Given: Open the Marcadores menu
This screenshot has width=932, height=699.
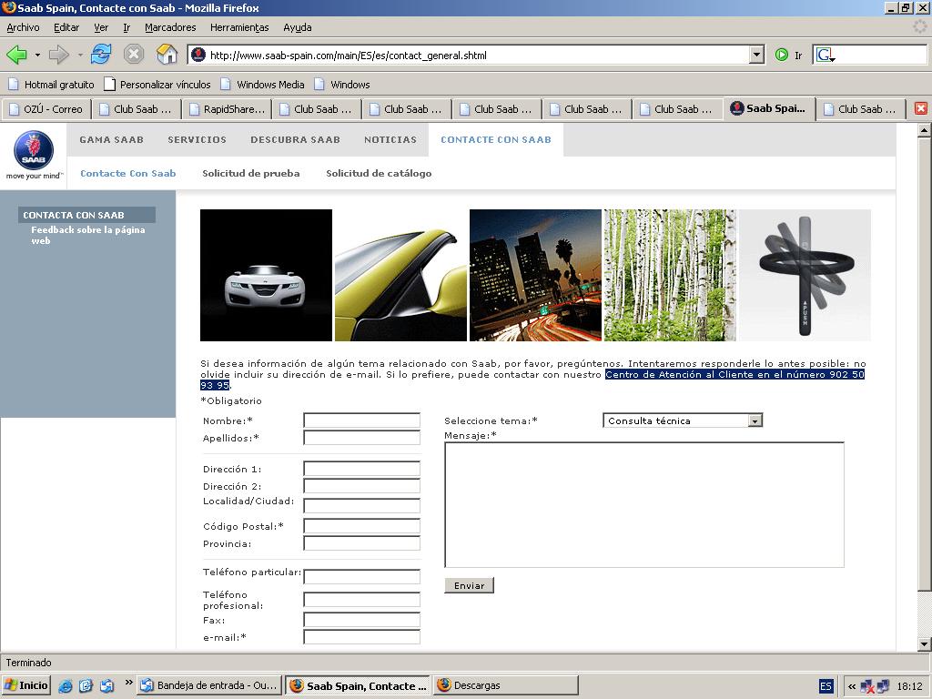Looking at the screenshot, I should [170, 27].
